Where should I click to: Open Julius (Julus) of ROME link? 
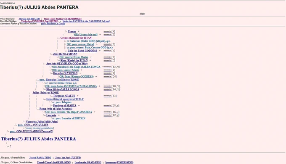pyautogui.click(x=45, y=93)
